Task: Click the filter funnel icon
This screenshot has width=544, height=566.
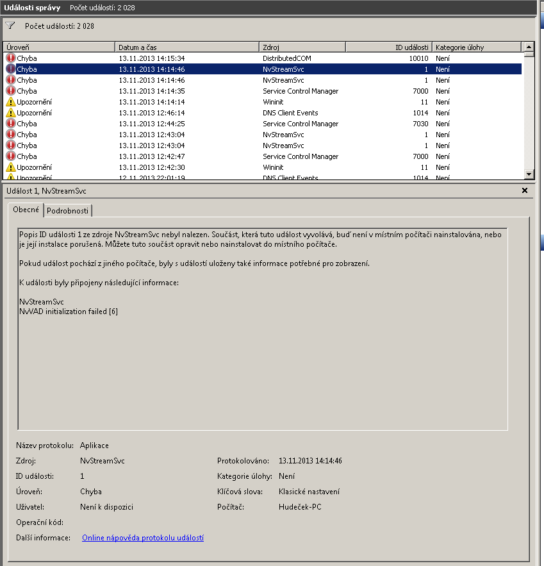Action: tap(10, 26)
